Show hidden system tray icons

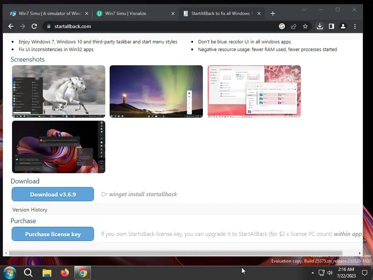point(313,273)
